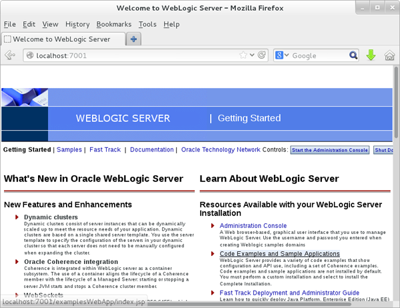
Task: Open the URL history dropdown arrow
Action: [252, 55]
